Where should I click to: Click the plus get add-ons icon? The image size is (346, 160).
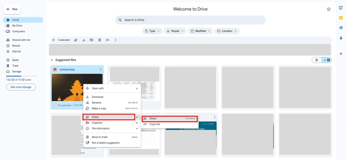(x=341, y=54)
